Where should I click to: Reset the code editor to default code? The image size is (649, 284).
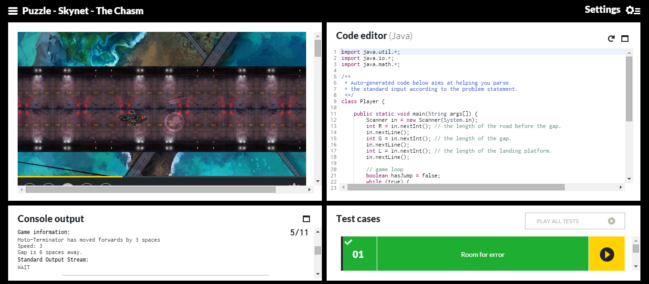coord(611,39)
